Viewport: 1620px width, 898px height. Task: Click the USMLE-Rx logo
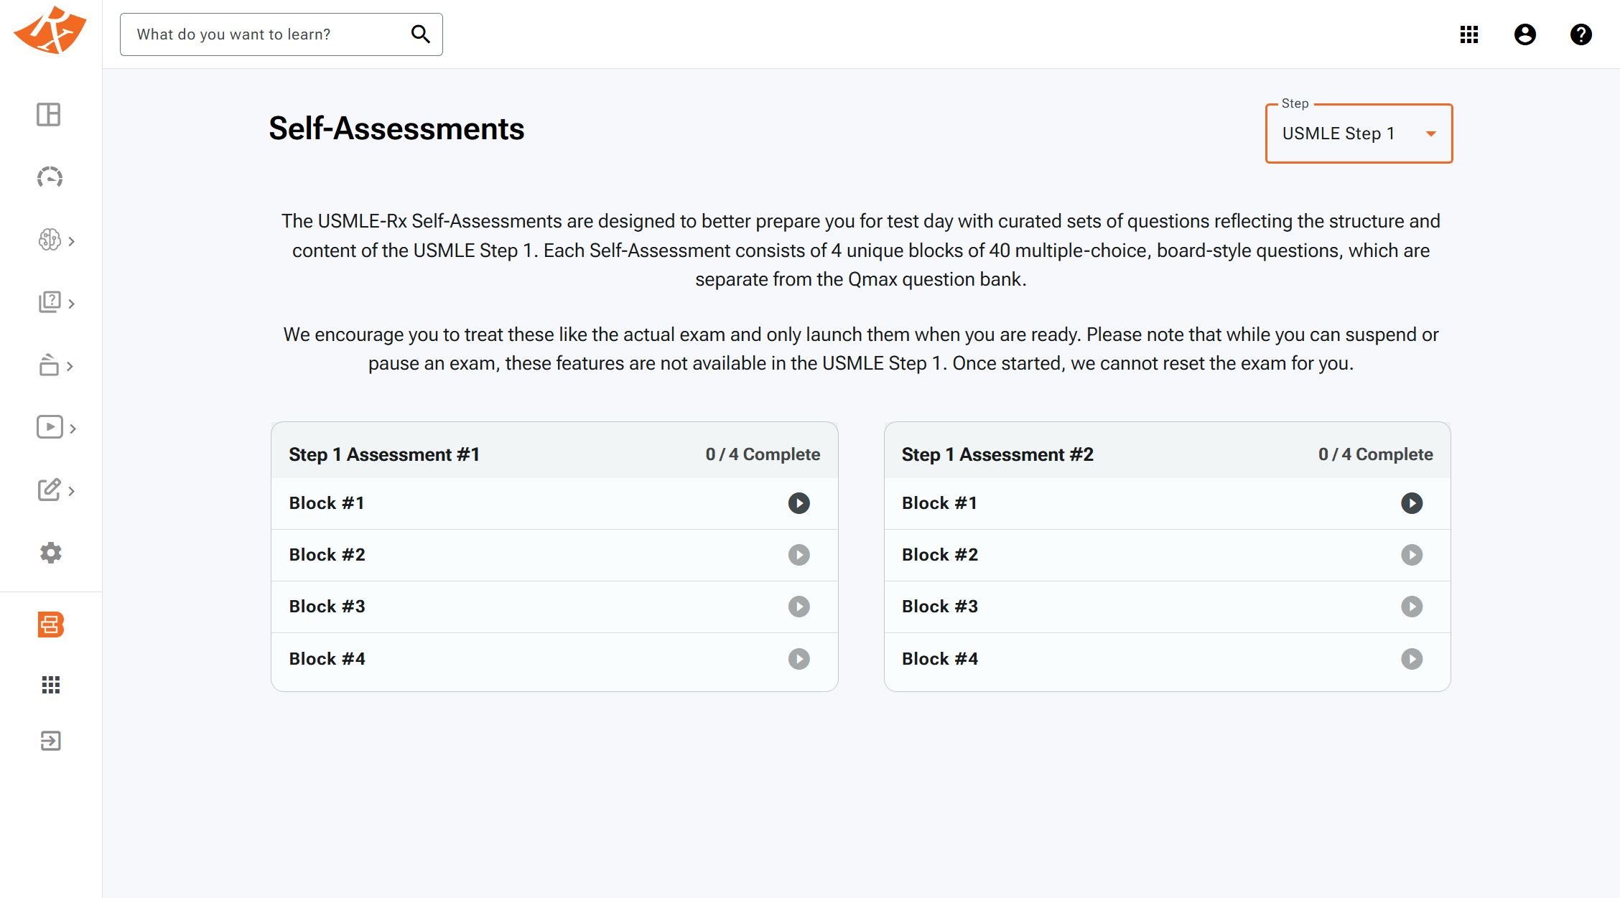click(x=50, y=32)
